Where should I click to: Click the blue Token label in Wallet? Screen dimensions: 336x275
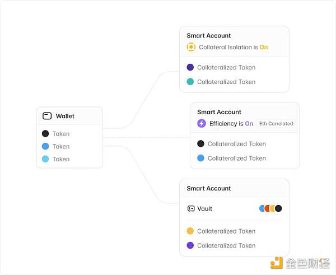coord(61,147)
